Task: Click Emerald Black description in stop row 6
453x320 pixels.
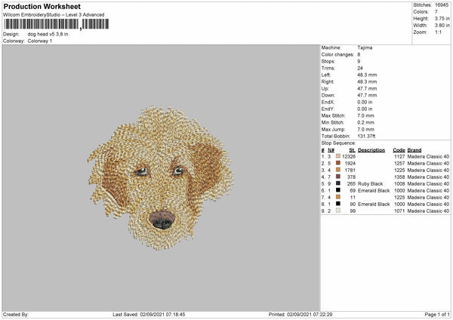Action: 374,191
